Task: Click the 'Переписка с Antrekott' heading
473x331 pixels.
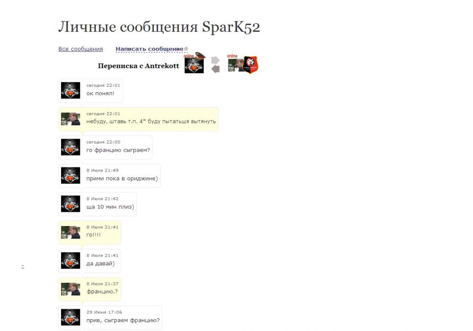Action: [x=139, y=66]
